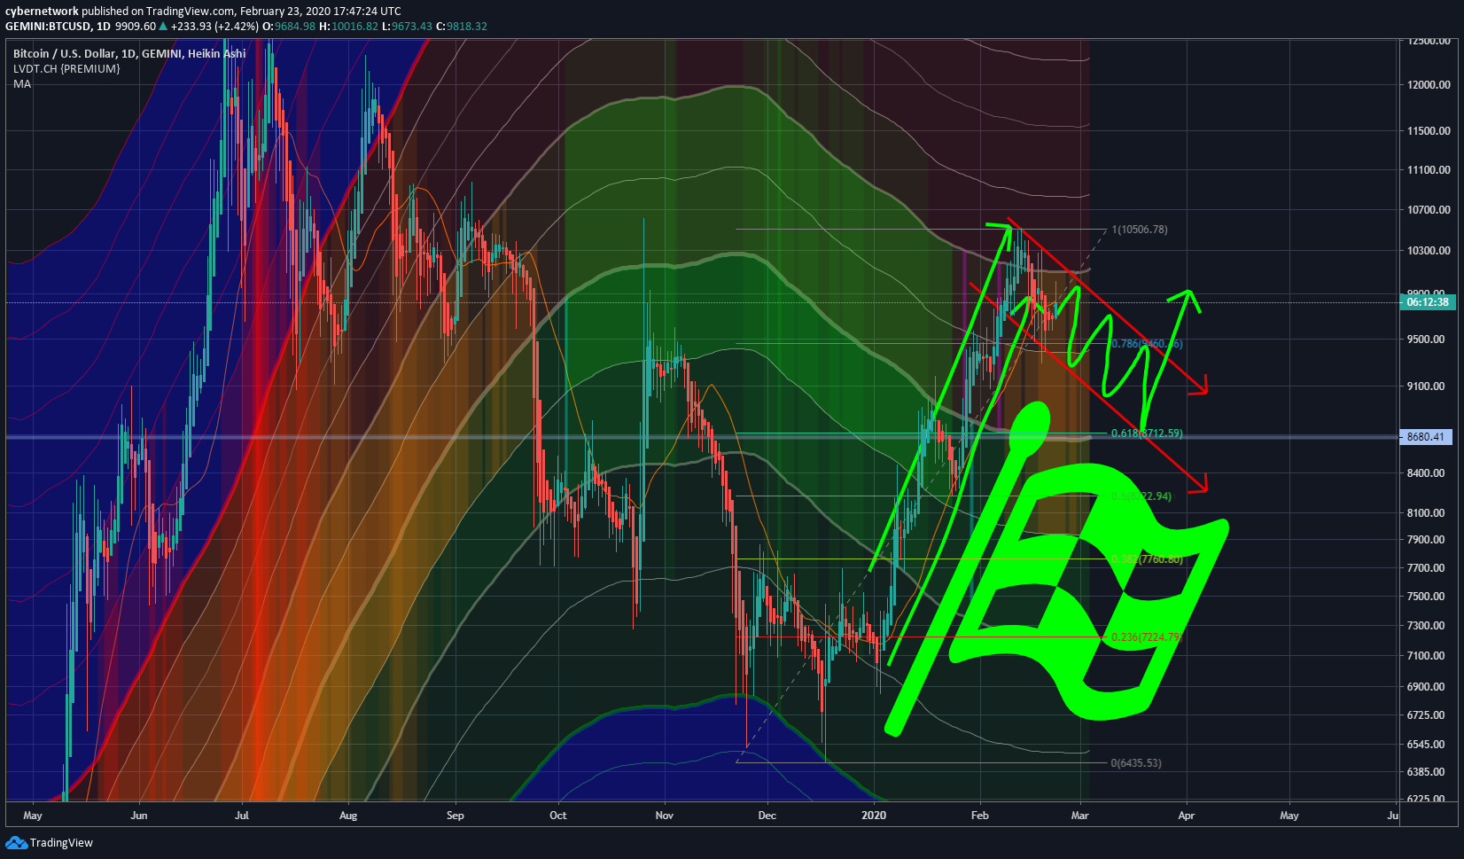Click the +233.93 (+2.42%) change value
1464x859 pixels.
coord(215,26)
